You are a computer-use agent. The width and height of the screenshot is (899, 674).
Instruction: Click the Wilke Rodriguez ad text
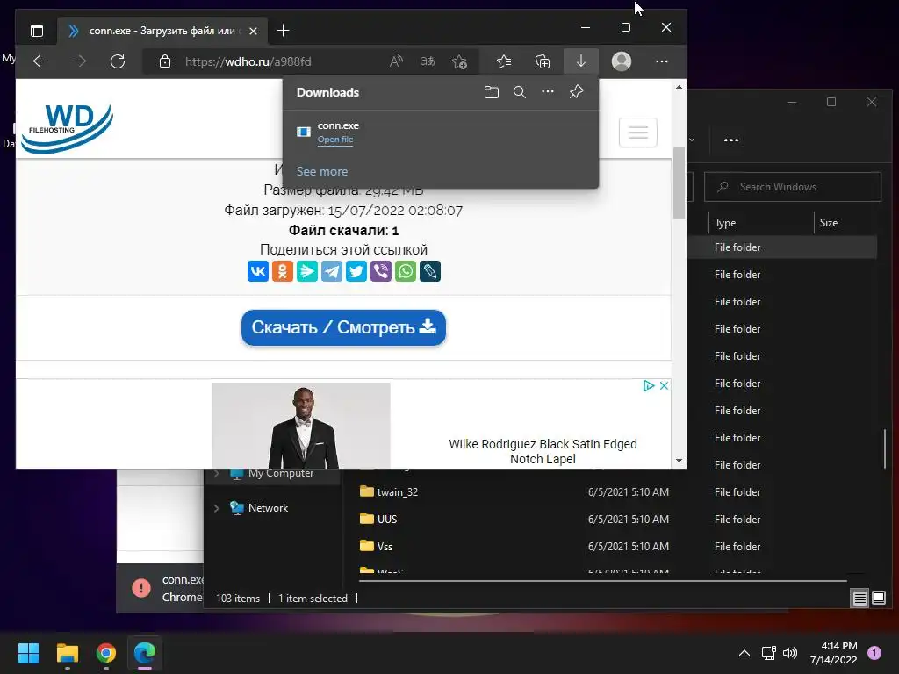(x=543, y=452)
